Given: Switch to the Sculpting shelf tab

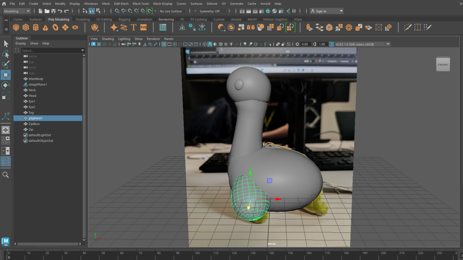Looking at the screenshot, I should 82,19.
